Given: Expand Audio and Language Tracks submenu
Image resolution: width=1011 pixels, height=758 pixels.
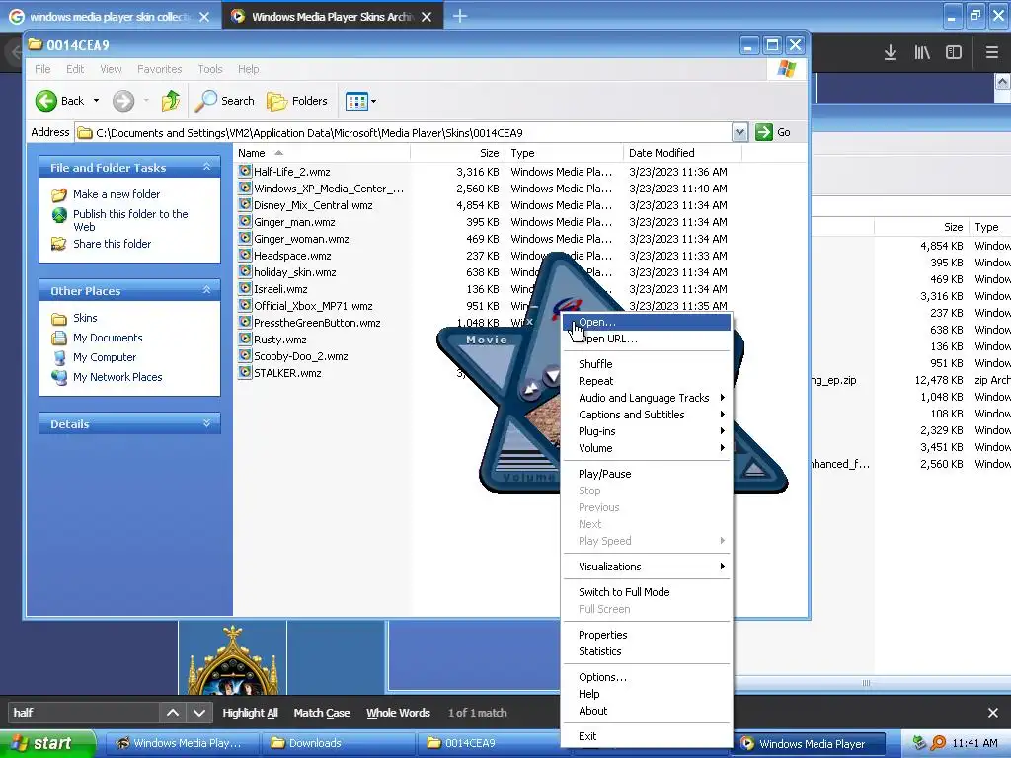Looking at the screenshot, I should click(648, 398).
